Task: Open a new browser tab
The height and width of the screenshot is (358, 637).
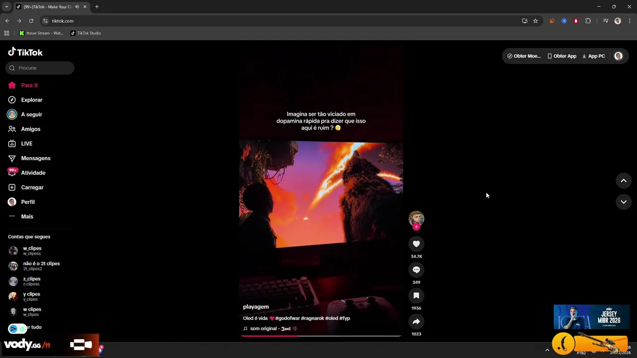Action: [x=97, y=7]
